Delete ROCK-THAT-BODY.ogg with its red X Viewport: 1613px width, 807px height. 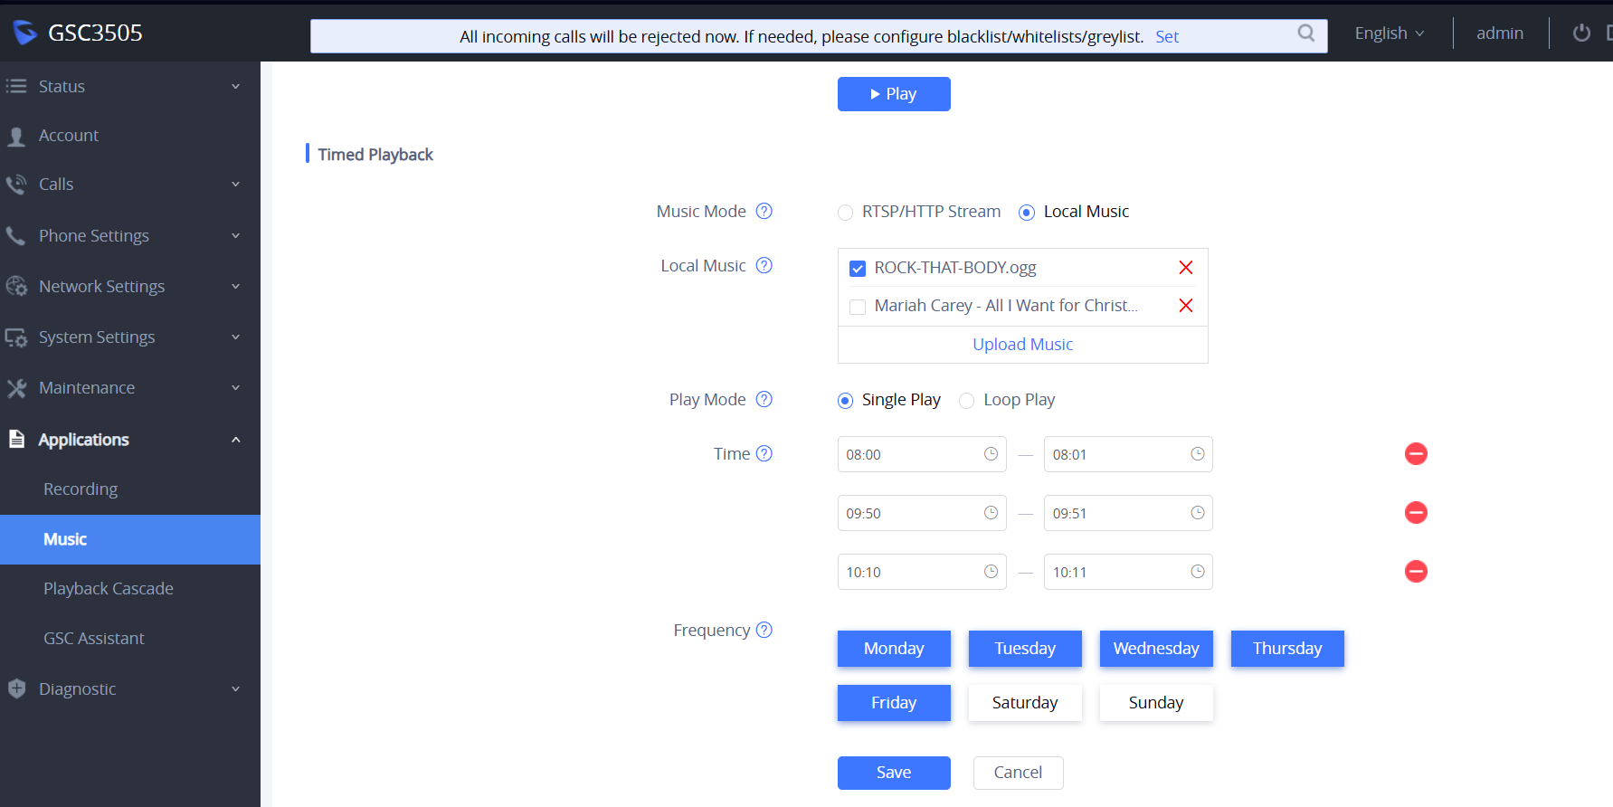click(1185, 268)
